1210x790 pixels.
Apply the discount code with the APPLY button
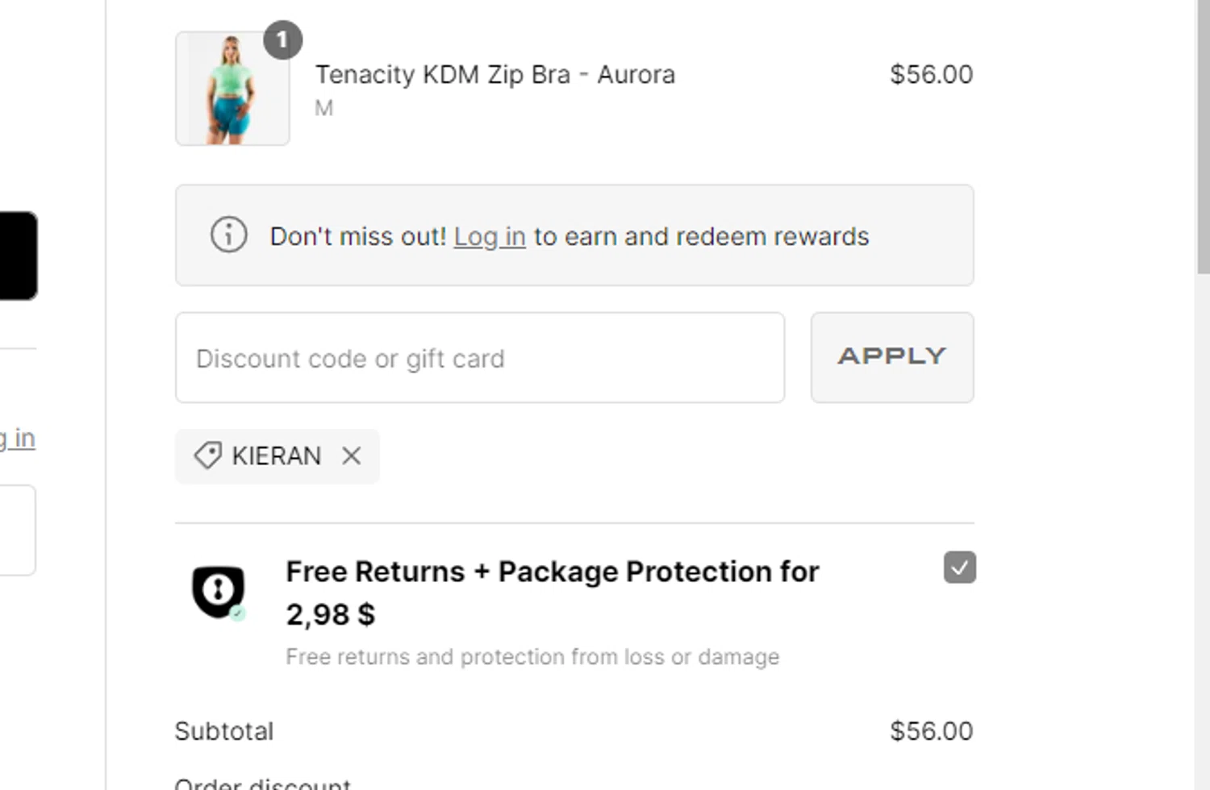click(892, 357)
